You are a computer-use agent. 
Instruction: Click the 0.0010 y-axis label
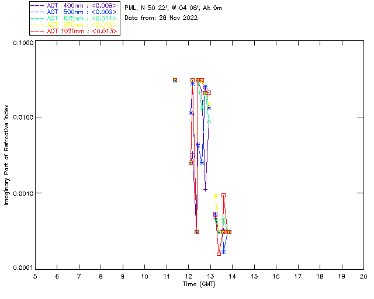pyautogui.click(x=23, y=193)
